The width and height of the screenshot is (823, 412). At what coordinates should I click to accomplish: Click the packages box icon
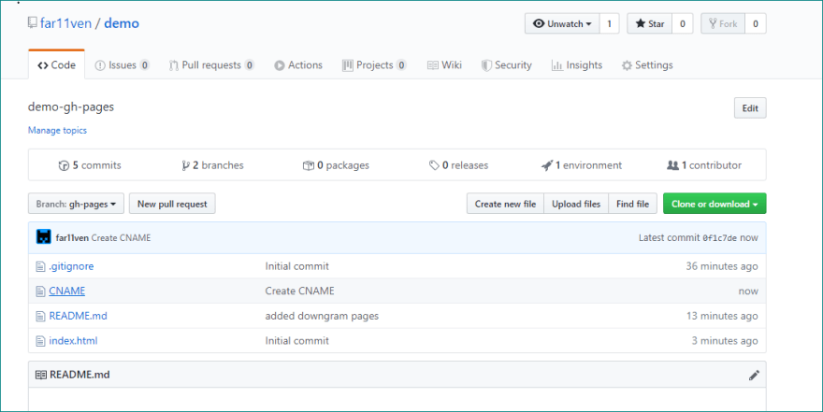(308, 165)
